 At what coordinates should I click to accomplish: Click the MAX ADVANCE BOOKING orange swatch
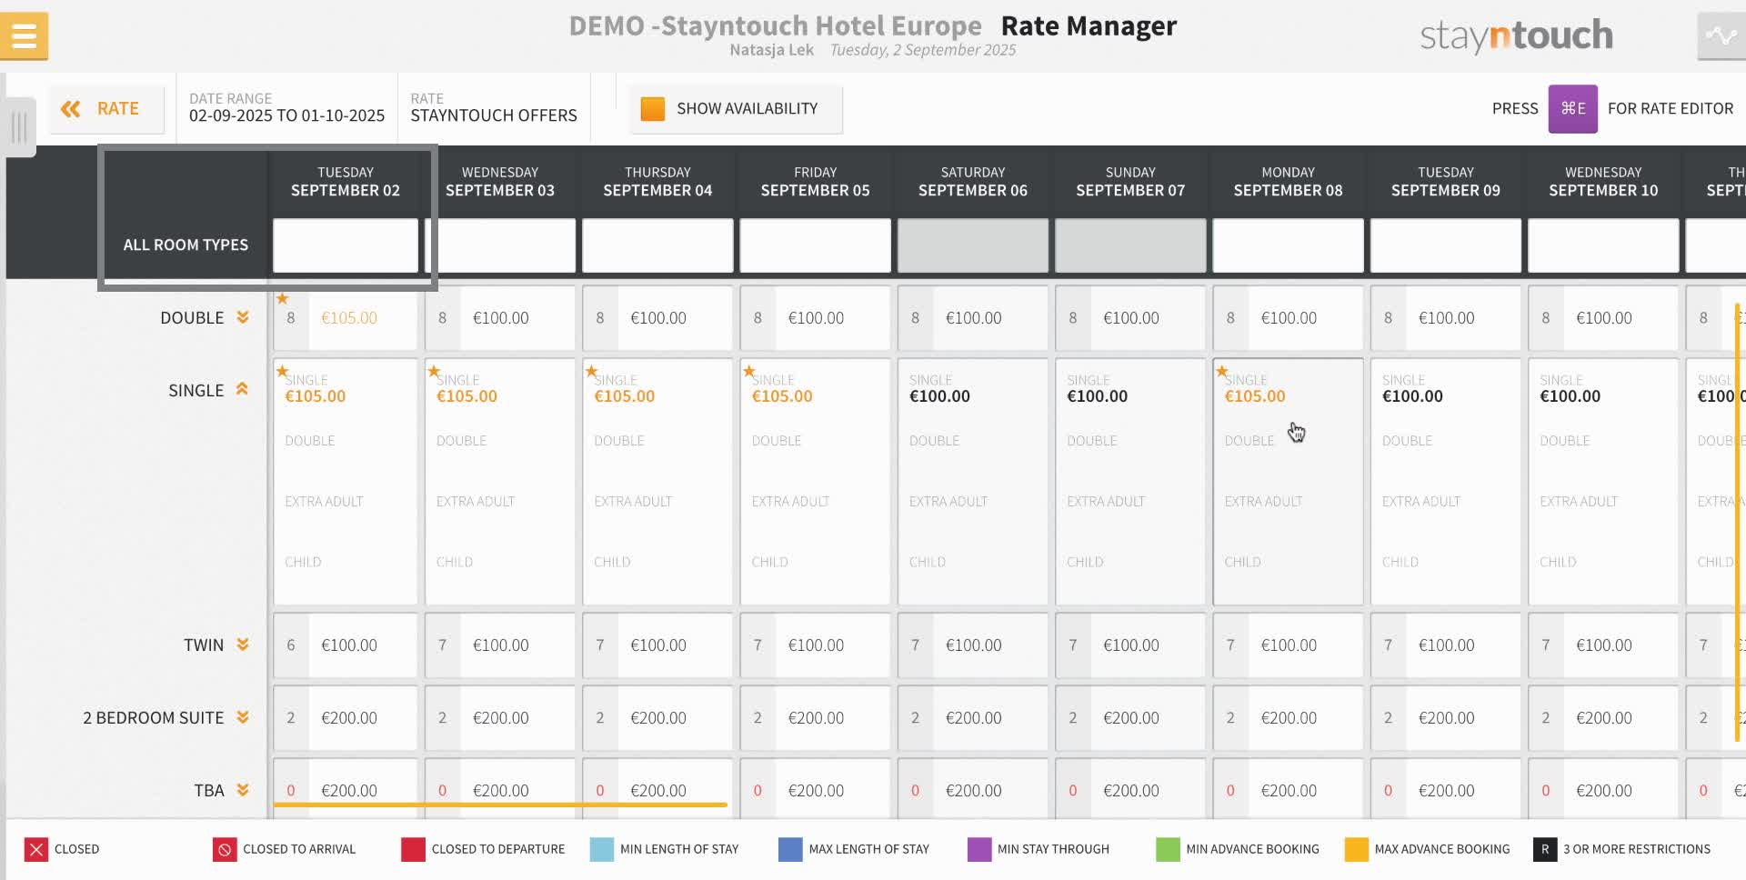1356,849
